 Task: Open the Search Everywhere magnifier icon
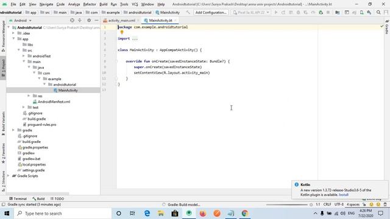click(378, 12)
